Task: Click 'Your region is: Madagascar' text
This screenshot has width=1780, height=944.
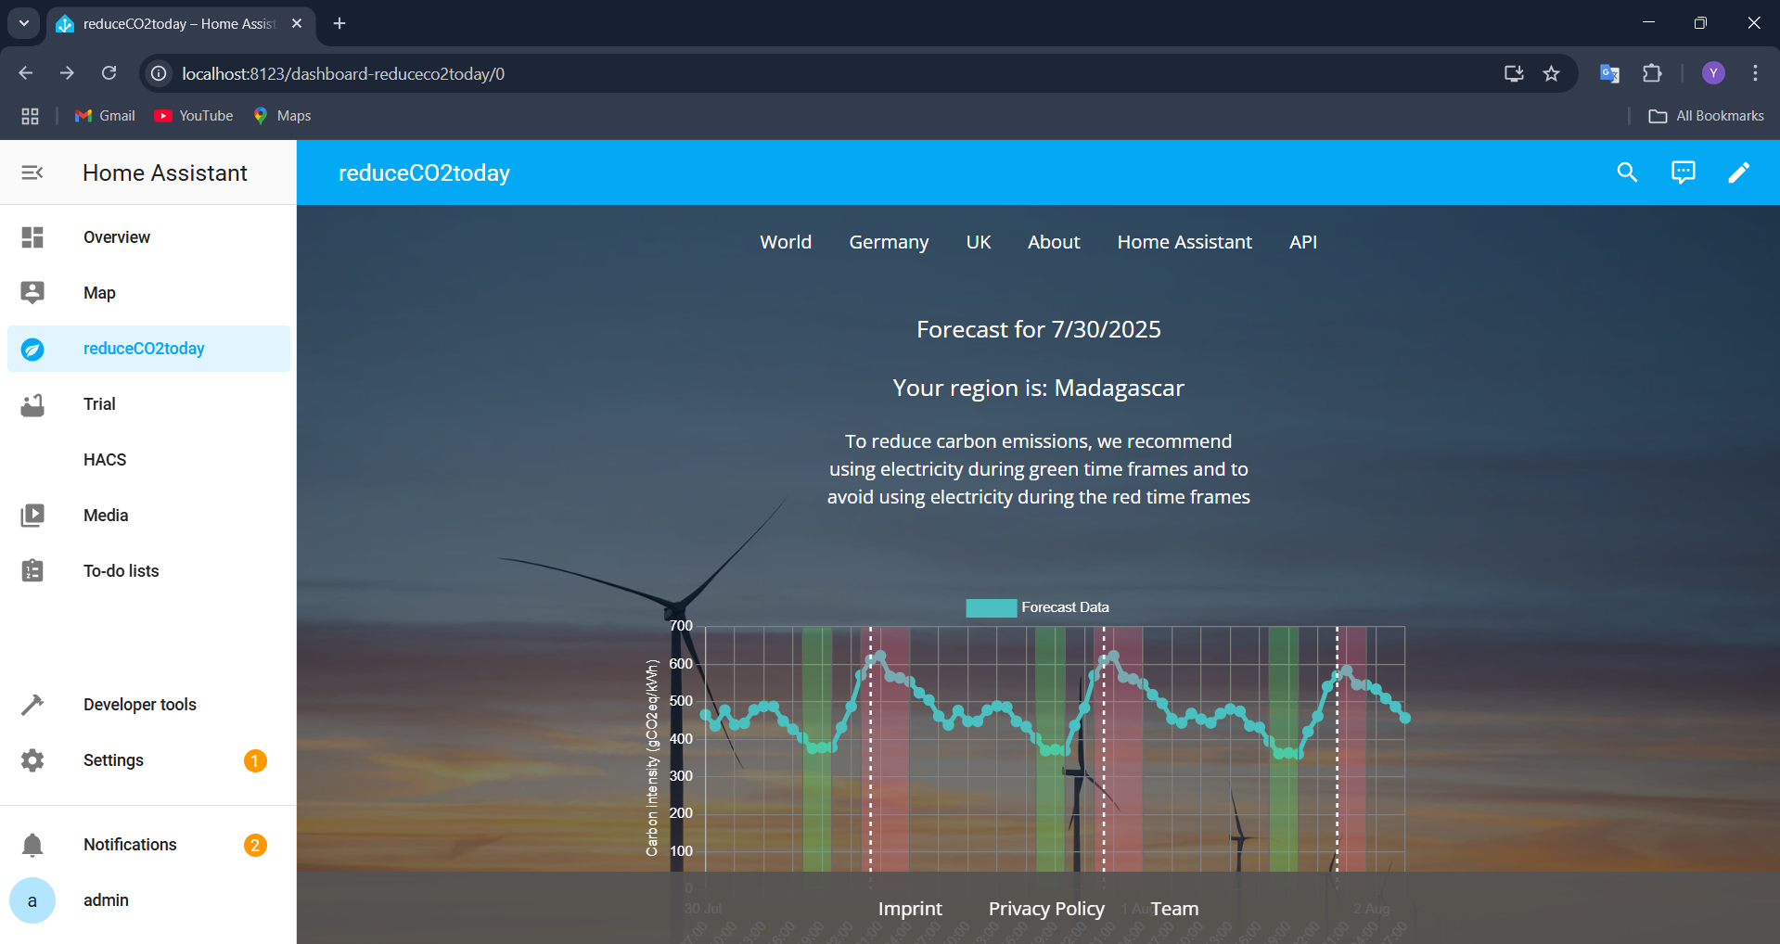Action: pyautogui.click(x=1038, y=388)
